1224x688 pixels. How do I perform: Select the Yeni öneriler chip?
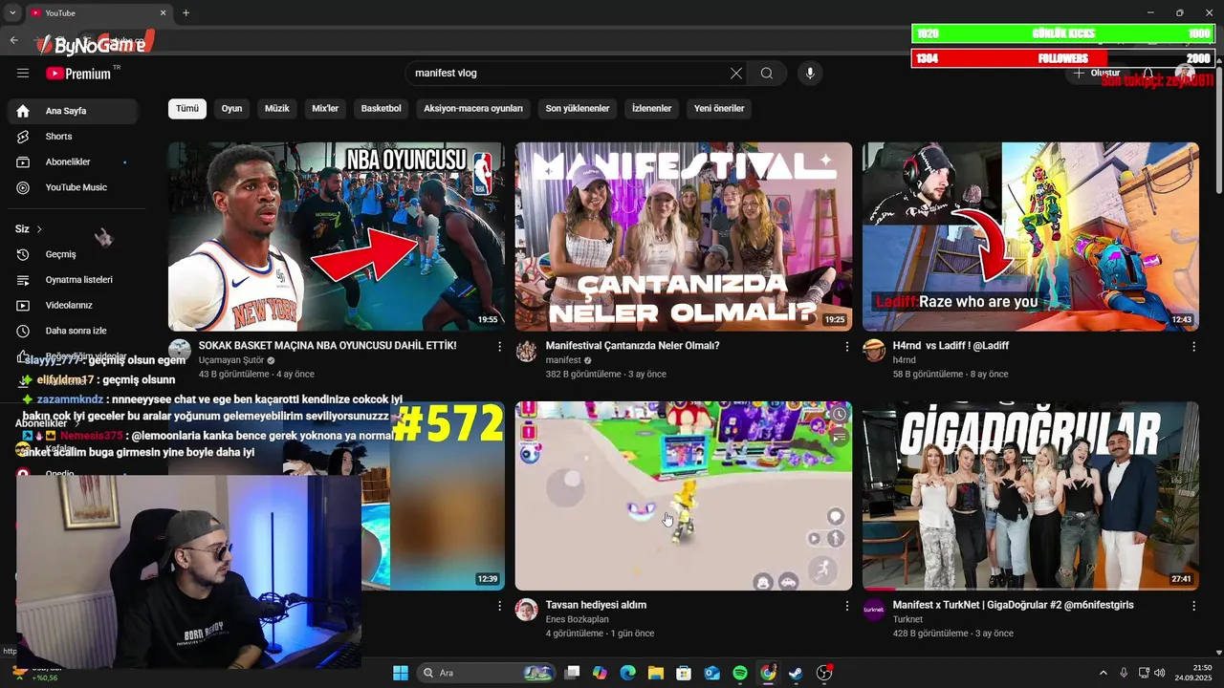coord(719,109)
